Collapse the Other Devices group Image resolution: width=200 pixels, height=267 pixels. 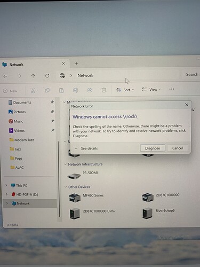tap(66, 187)
